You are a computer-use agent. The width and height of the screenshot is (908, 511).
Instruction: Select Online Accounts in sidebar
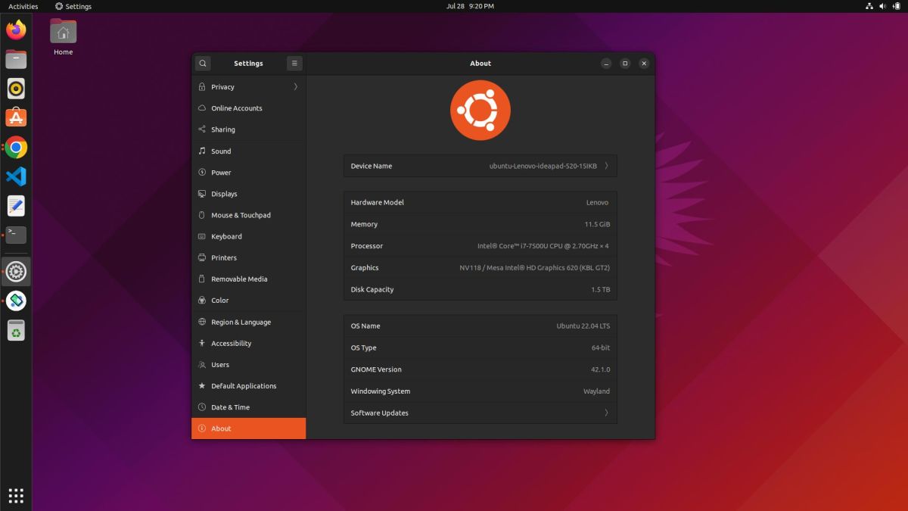point(248,108)
